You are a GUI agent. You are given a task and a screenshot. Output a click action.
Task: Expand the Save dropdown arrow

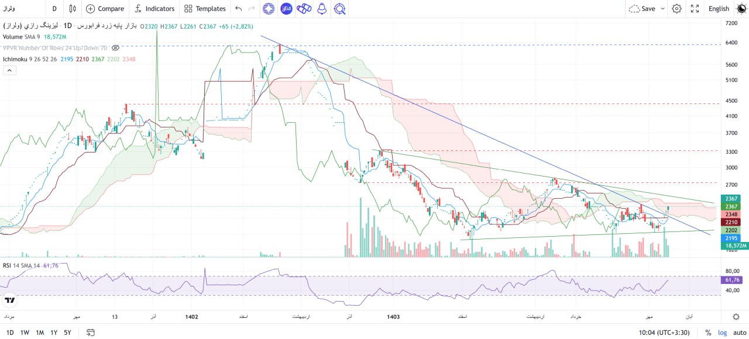(x=662, y=9)
